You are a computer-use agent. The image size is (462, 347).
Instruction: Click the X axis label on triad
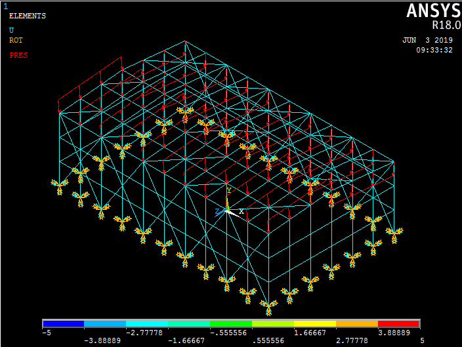point(241,211)
